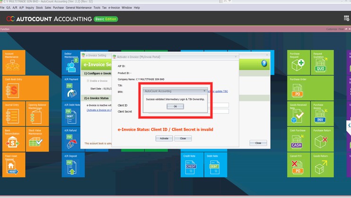Open the Account Maintenance tile
The width and height of the screenshot is (351, 198).
13,63
